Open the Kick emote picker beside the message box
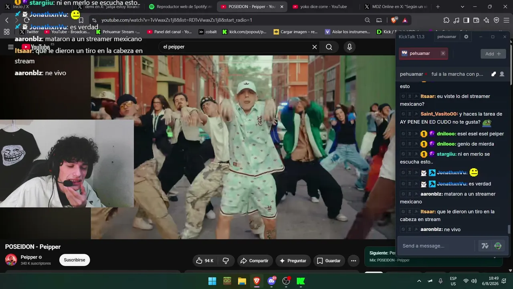Image resolution: width=513 pixels, height=289 pixels. point(498,246)
